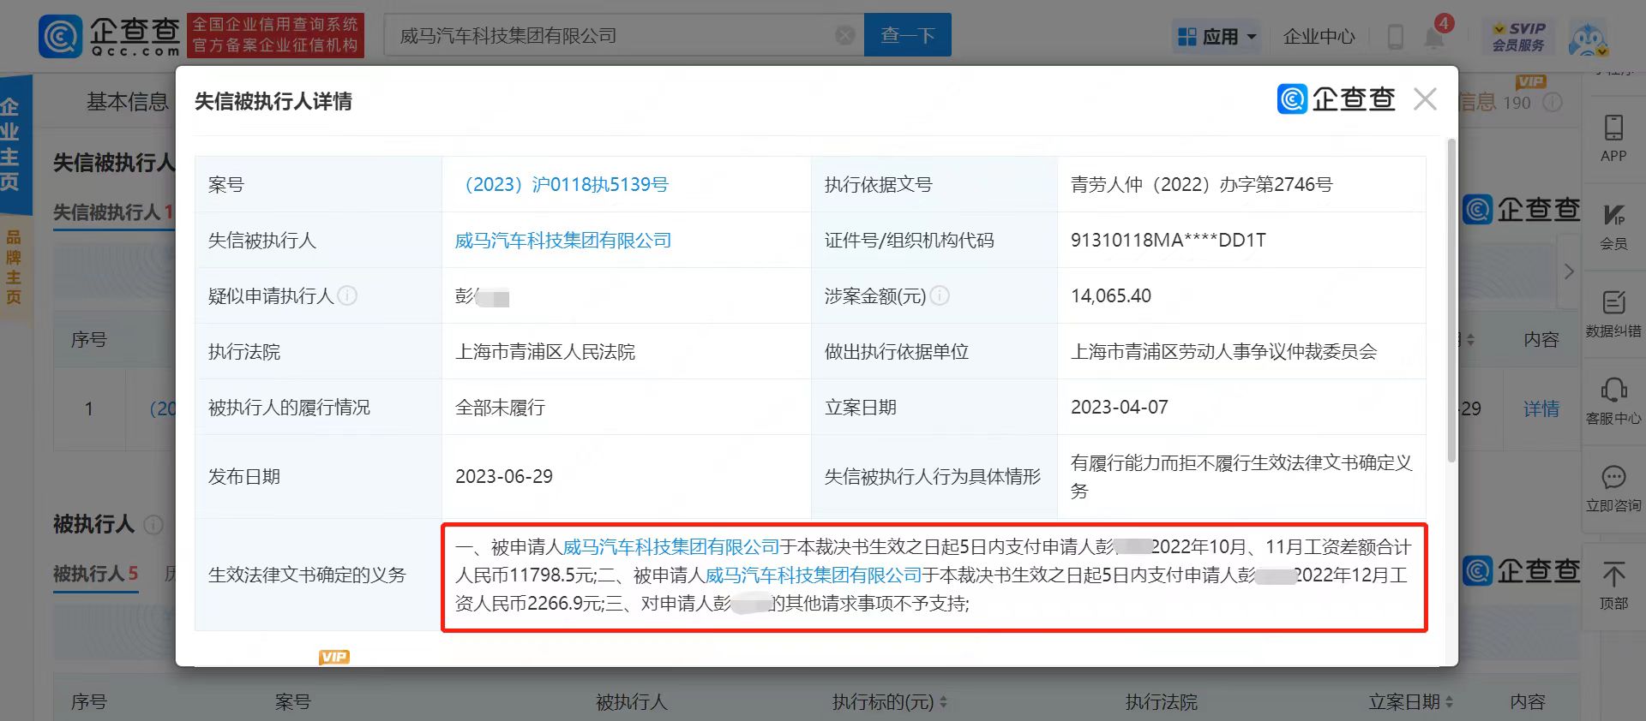The width and height of the screenshot is (1646, 721).
Task: Click the user avatar icon
Action: tap(1588, 39)
